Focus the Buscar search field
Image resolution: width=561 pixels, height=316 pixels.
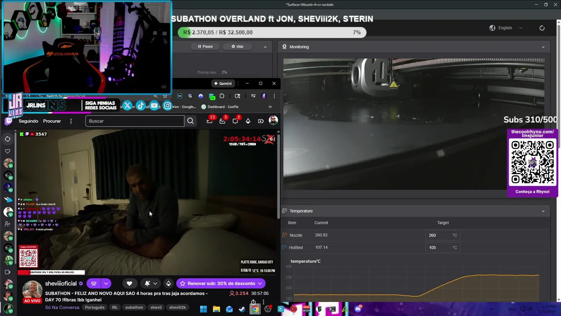(135, 121)
